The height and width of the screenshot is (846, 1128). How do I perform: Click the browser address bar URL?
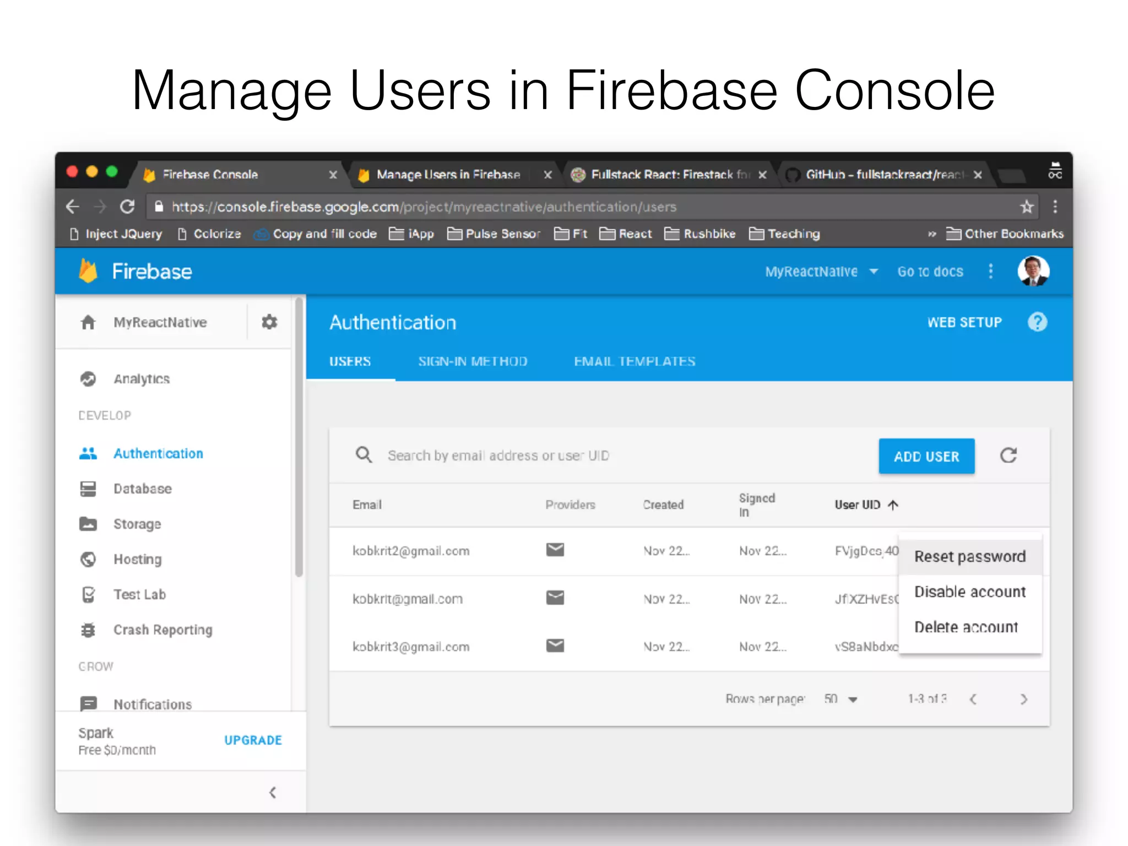424,207
